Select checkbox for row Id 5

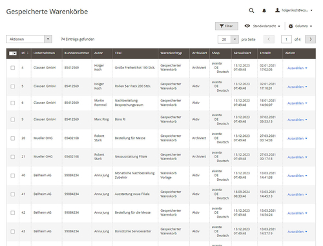tap(13, 87)
